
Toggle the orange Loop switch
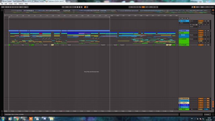143,7
